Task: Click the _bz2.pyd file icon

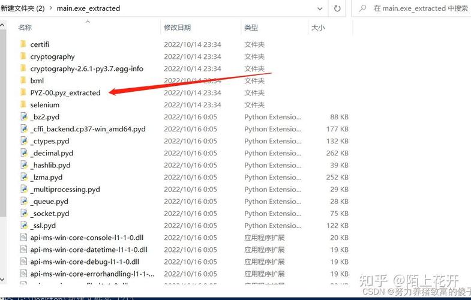Action: 24,116
